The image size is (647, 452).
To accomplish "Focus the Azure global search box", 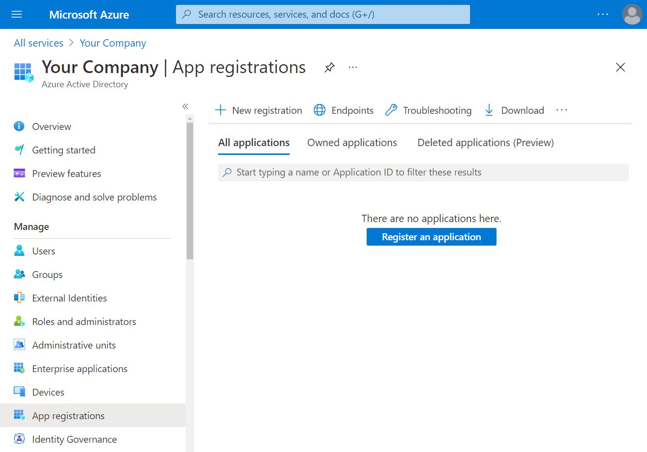I will tap(323, 14).
